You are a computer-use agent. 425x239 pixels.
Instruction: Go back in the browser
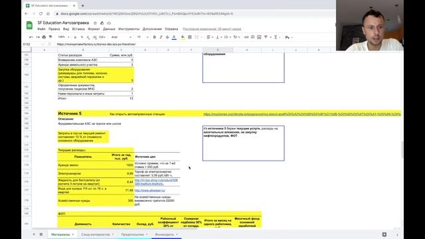click(x=27, y=13)
